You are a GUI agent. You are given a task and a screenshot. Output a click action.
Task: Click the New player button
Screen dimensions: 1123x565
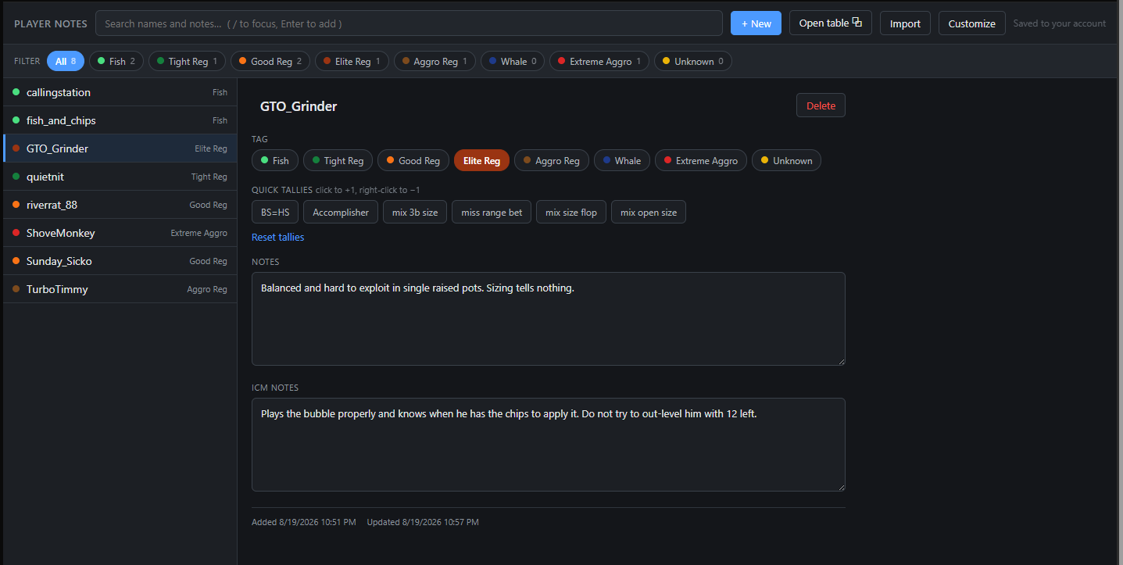click(756, 23)
